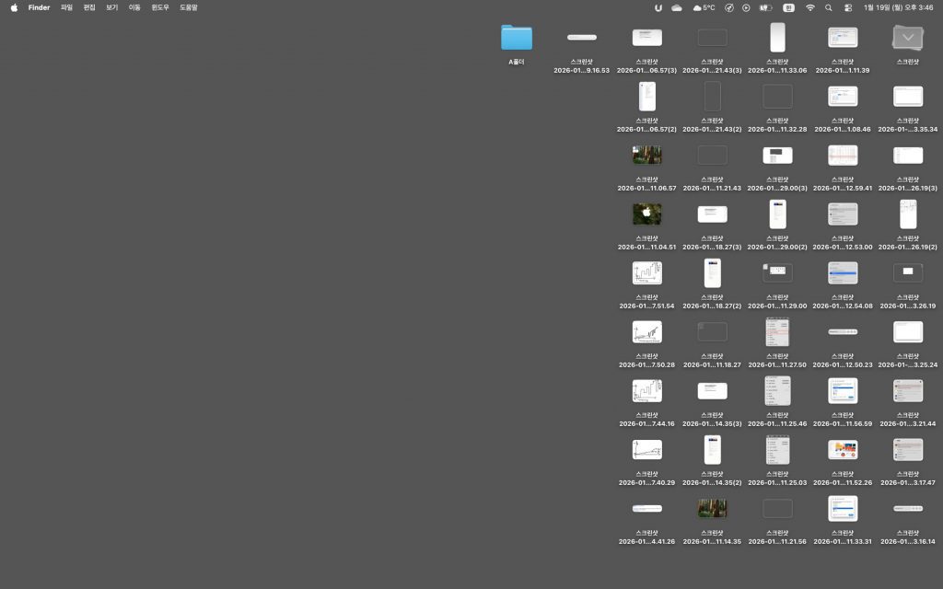Expand the 스크린샷 stack with chevron
Image resolution: width=943 pixels, height=589 pixels.
click(908, 38)
